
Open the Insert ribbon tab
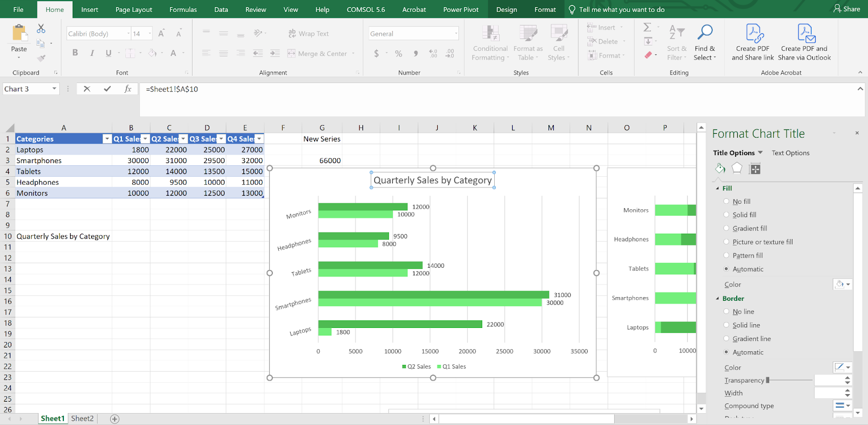[x=90, y=9]
